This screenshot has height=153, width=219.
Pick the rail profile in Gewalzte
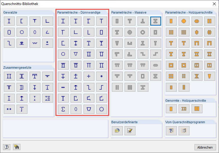point(22,43)
